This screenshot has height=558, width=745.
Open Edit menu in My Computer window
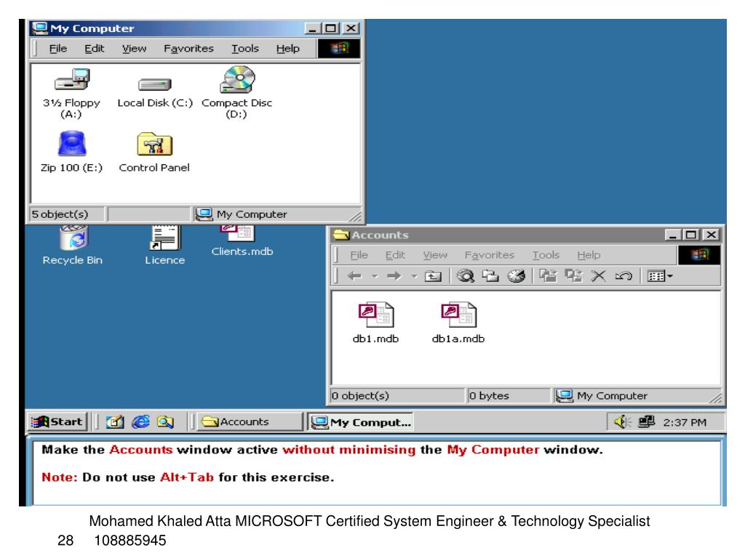(x=94, y=49)
